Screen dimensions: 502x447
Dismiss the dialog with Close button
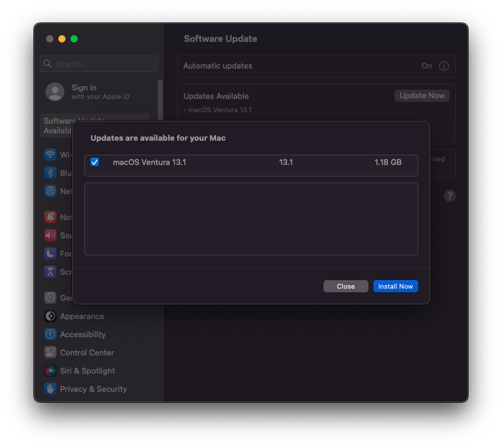coord(346,286)
